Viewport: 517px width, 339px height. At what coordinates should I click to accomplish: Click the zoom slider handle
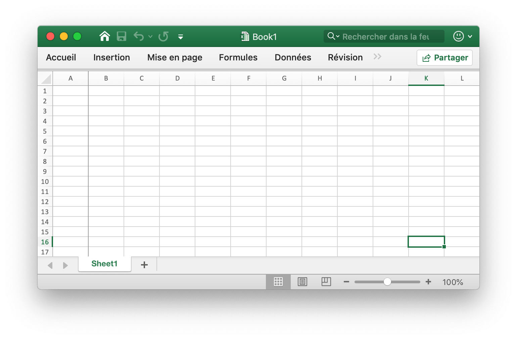tap(387, 282)
